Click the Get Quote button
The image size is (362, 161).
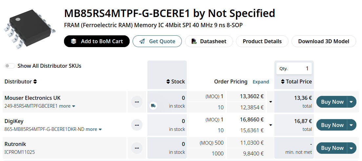click(x=157, y=41)
